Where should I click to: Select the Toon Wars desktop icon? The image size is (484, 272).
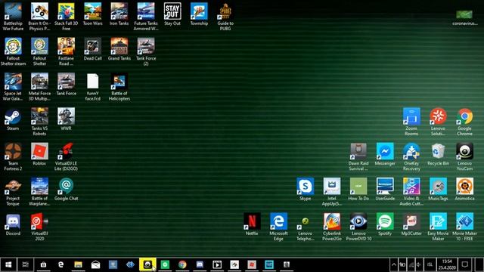click(92, 14)
